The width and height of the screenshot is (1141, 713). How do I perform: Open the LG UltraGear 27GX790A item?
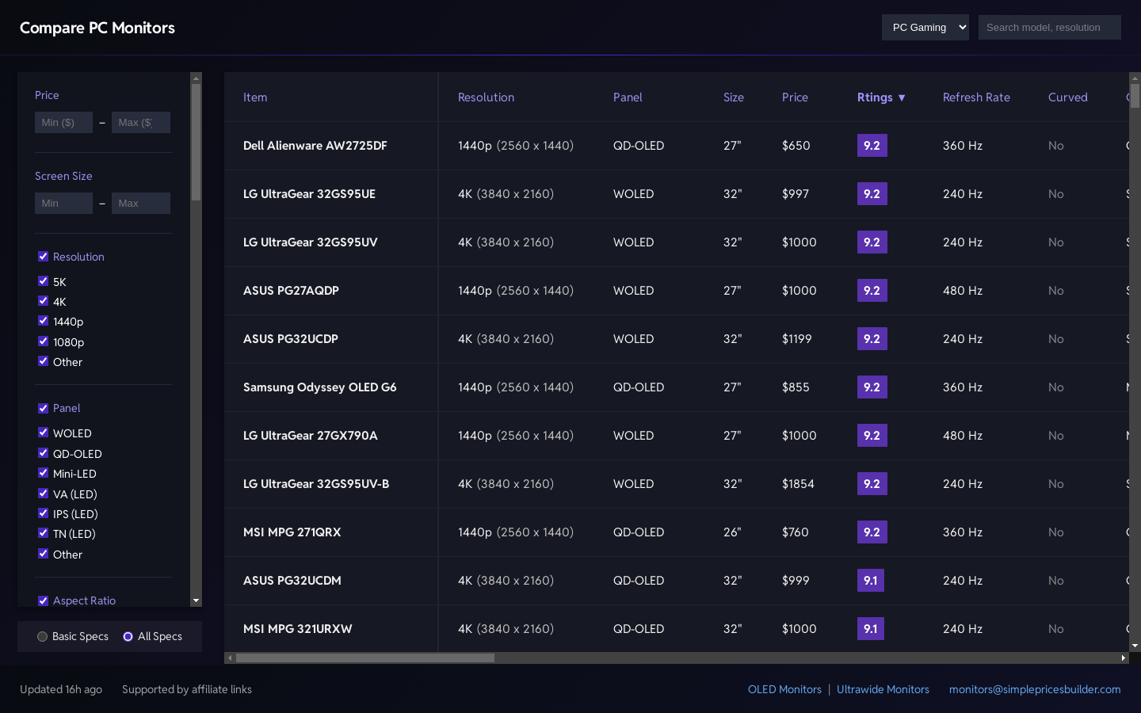coord(310,436)
